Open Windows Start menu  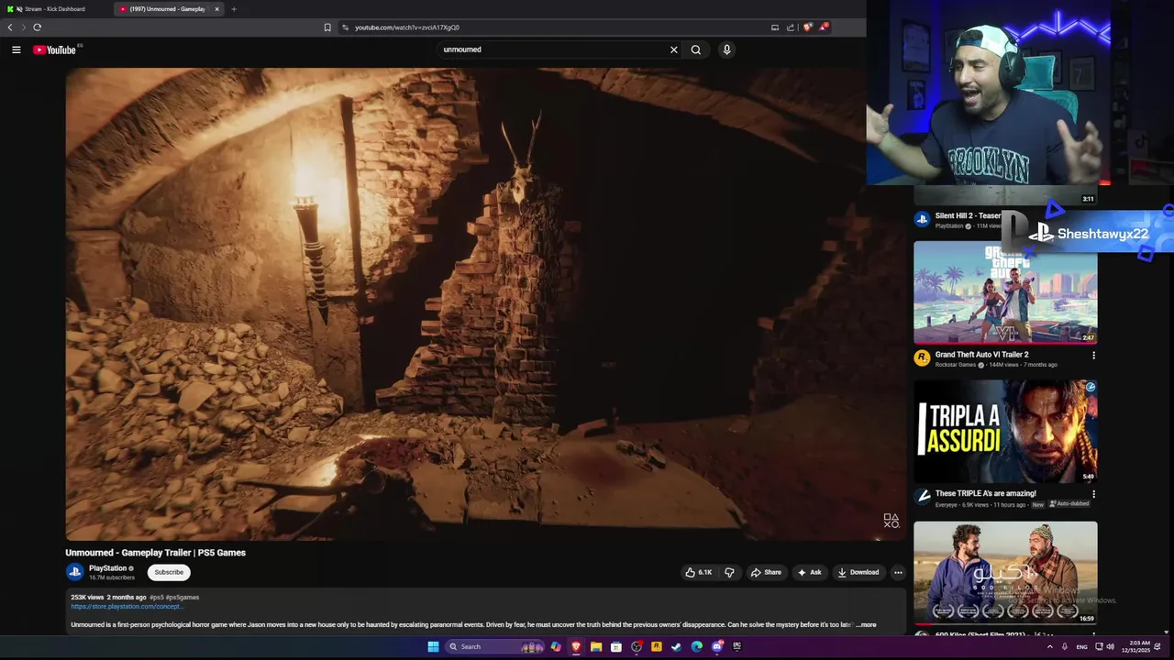(433, 646)
